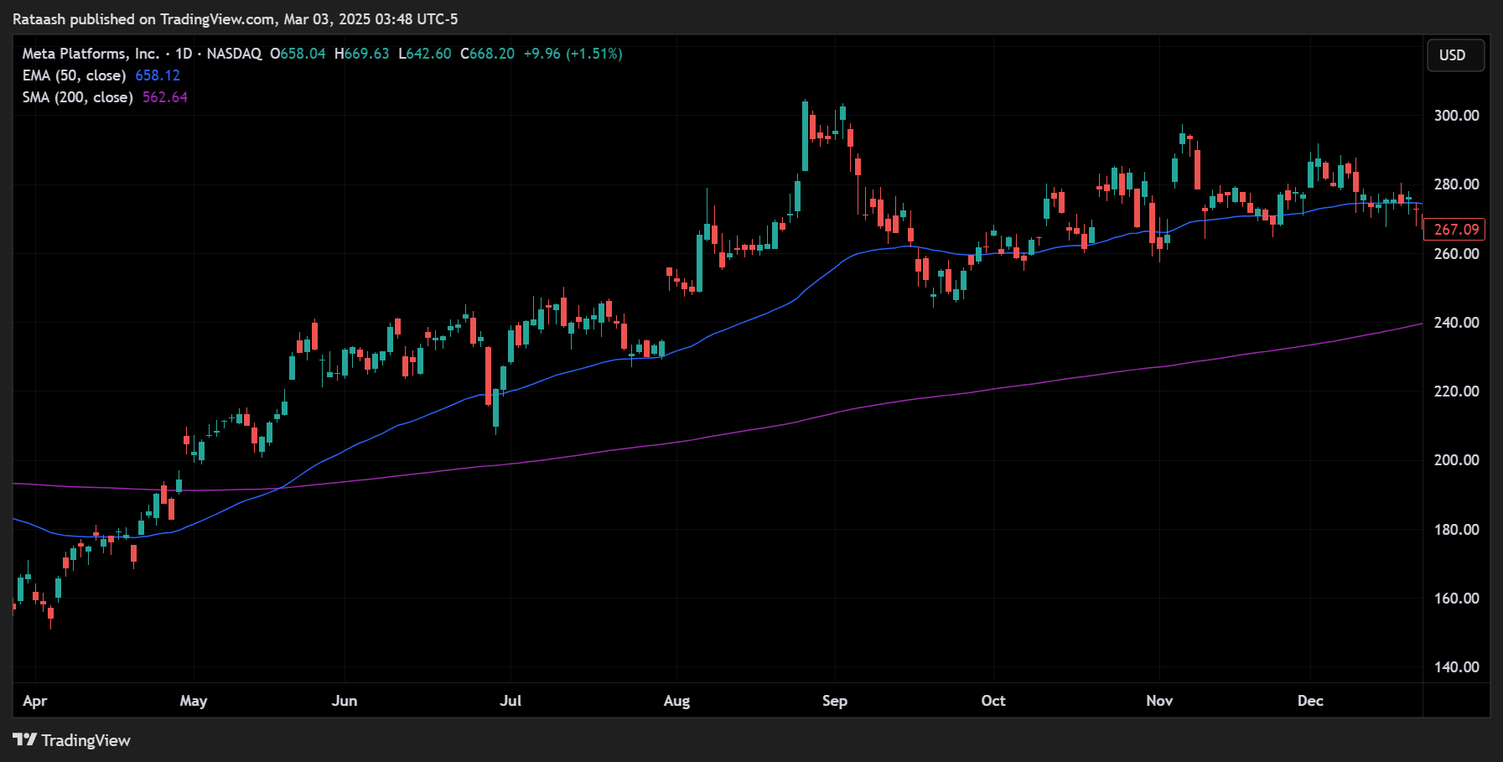Click the close value C668.20
Viewport: 1503px width, 762px height.
(x=488, y=54)
